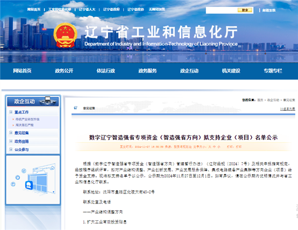Open 淘汰落后产能 sidebar sub-item
This screenshot has height=230, width=298.
tap(24, 125)
